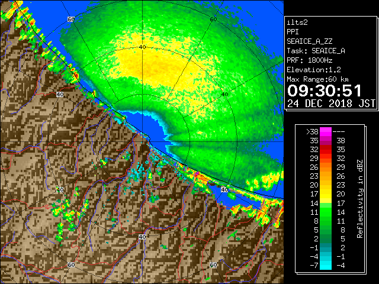Click the "---" legend label
The width and height of the screenshot is (379, 284).
pyautogui.click(x=339, y=132)
